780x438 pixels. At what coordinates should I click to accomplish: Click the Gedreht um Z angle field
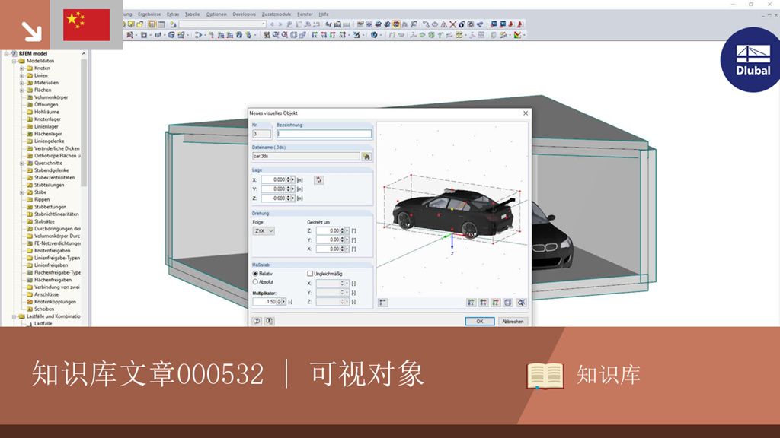(328, 231)
